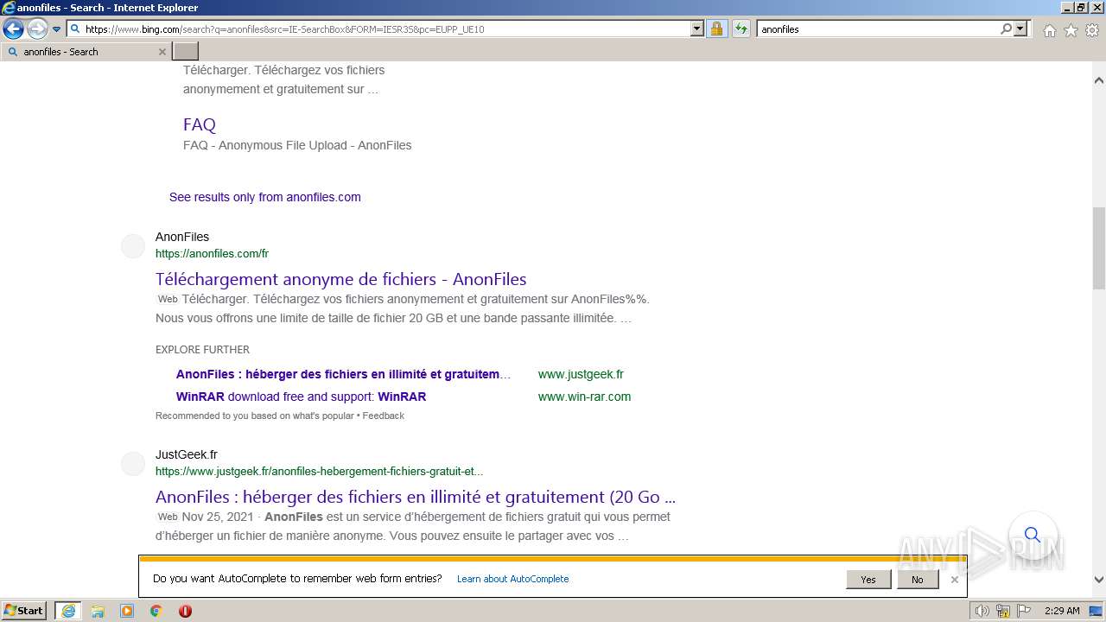Click the www.win-rar.com green link
Screen dimensions: 1106x622
click(x=584, y=397)
